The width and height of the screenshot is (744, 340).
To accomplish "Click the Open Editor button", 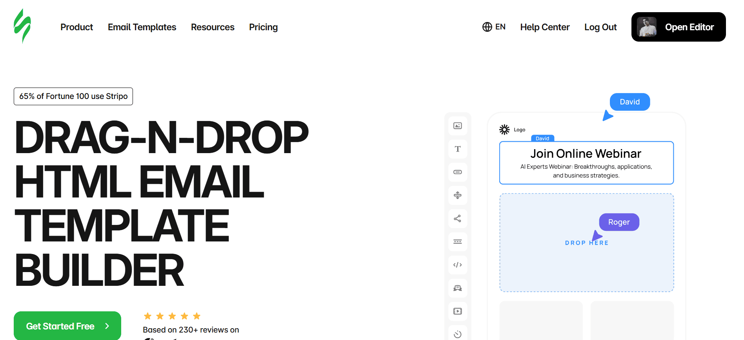I will pos(679,27).
